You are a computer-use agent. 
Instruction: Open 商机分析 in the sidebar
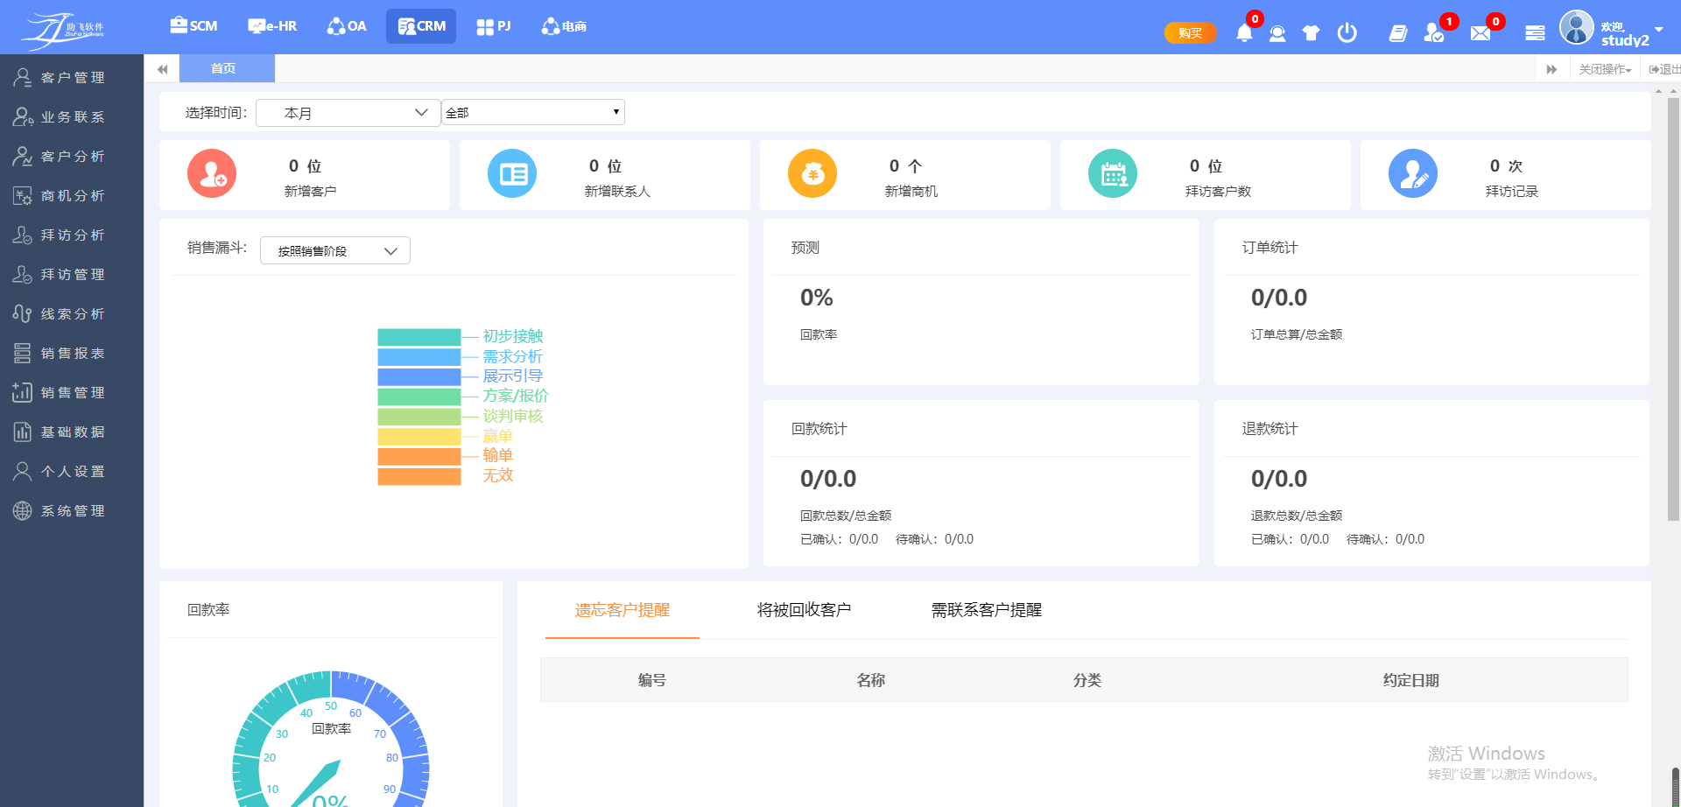click(72, 196)
